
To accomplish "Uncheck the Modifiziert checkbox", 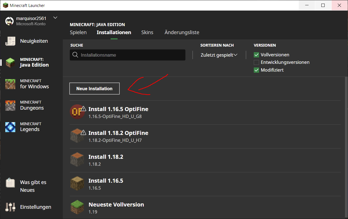I will [256, 70].
